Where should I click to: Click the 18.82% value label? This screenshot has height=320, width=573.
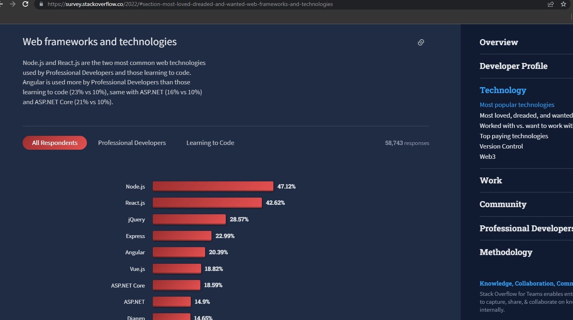tap(214, 269)
